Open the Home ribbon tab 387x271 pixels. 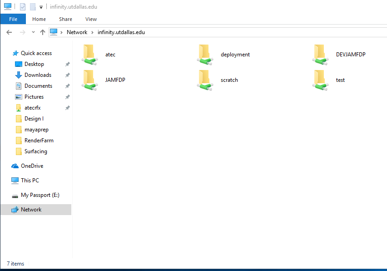coord(39,19)
